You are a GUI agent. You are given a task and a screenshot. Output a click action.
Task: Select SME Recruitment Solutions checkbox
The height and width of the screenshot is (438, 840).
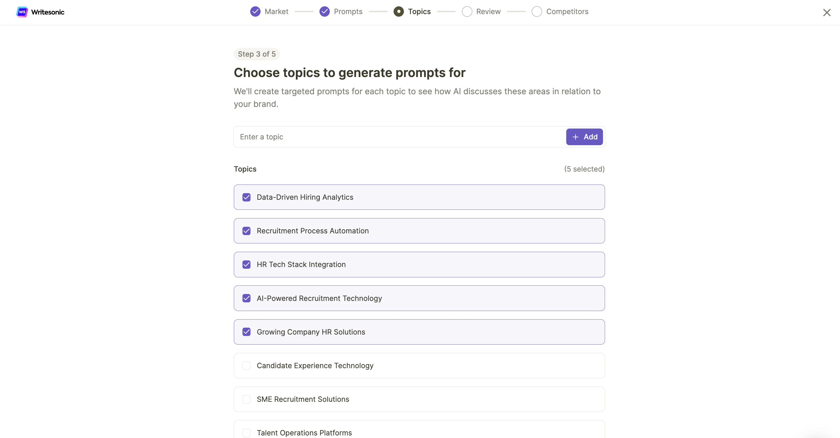pos(246,399)
